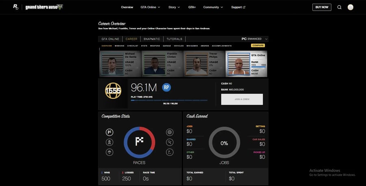This screenshot has height=186, width=366.
Task: Select the Darts target stat icon
Action: (x=170, y=132)
